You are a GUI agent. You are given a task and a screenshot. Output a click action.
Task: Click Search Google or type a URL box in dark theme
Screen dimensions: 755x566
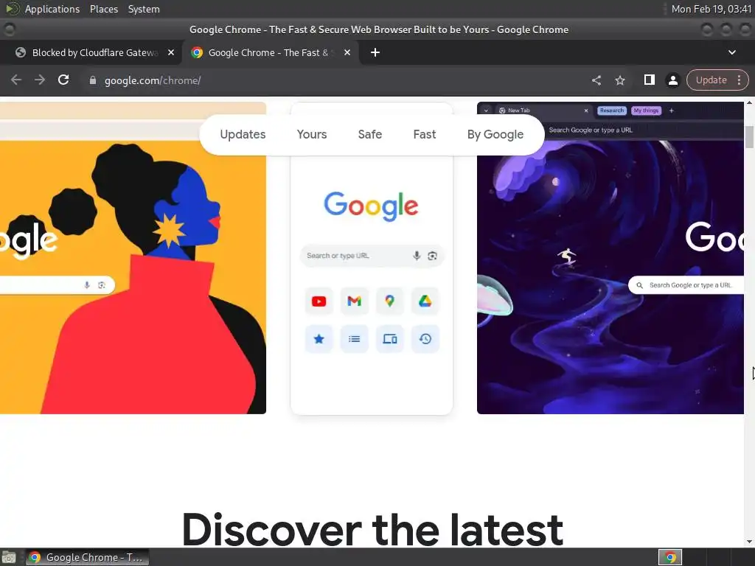686,285
